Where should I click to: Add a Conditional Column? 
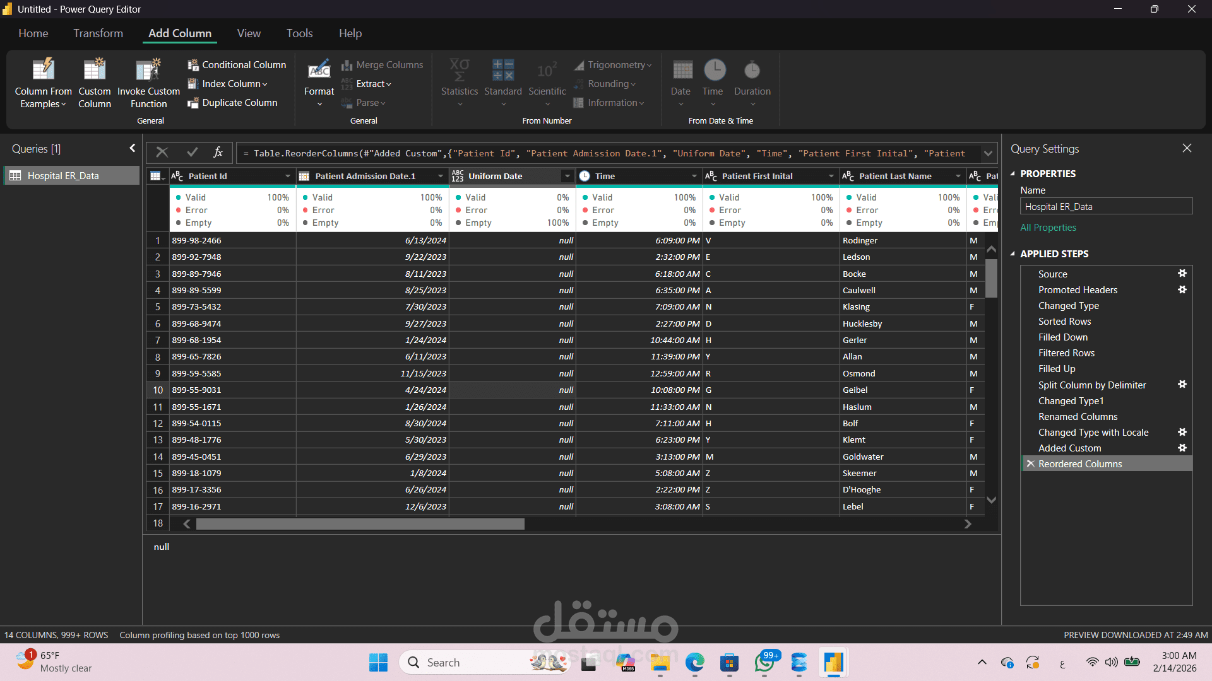tap(237, 65)
